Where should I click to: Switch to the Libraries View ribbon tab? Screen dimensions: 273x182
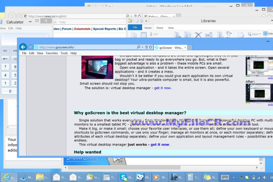point(171,28)
